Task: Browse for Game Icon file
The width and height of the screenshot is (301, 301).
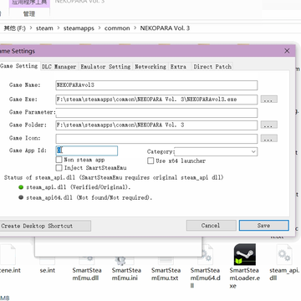Action: pos(268,138)
